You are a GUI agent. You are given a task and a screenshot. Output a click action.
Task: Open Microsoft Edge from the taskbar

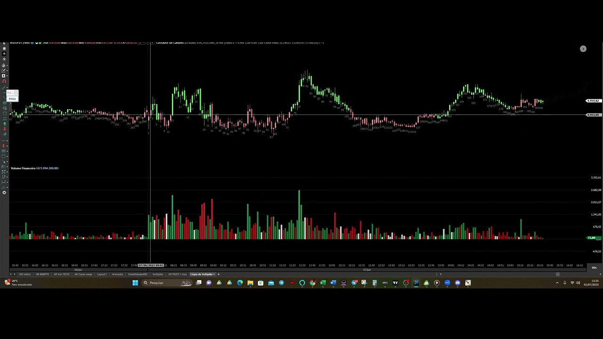tap(240, 282)
